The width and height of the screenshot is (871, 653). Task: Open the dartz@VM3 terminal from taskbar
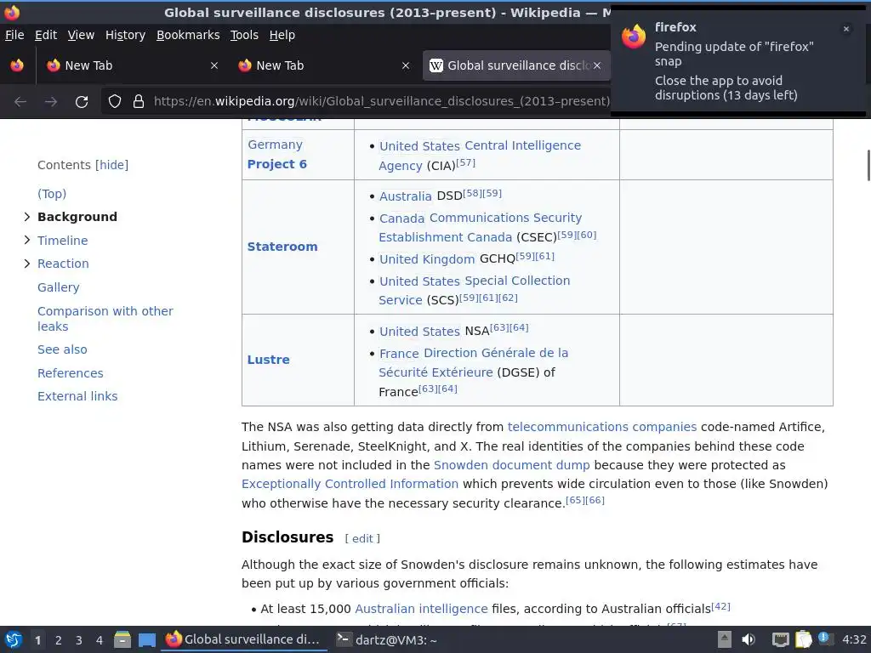[x=387, y=639]
